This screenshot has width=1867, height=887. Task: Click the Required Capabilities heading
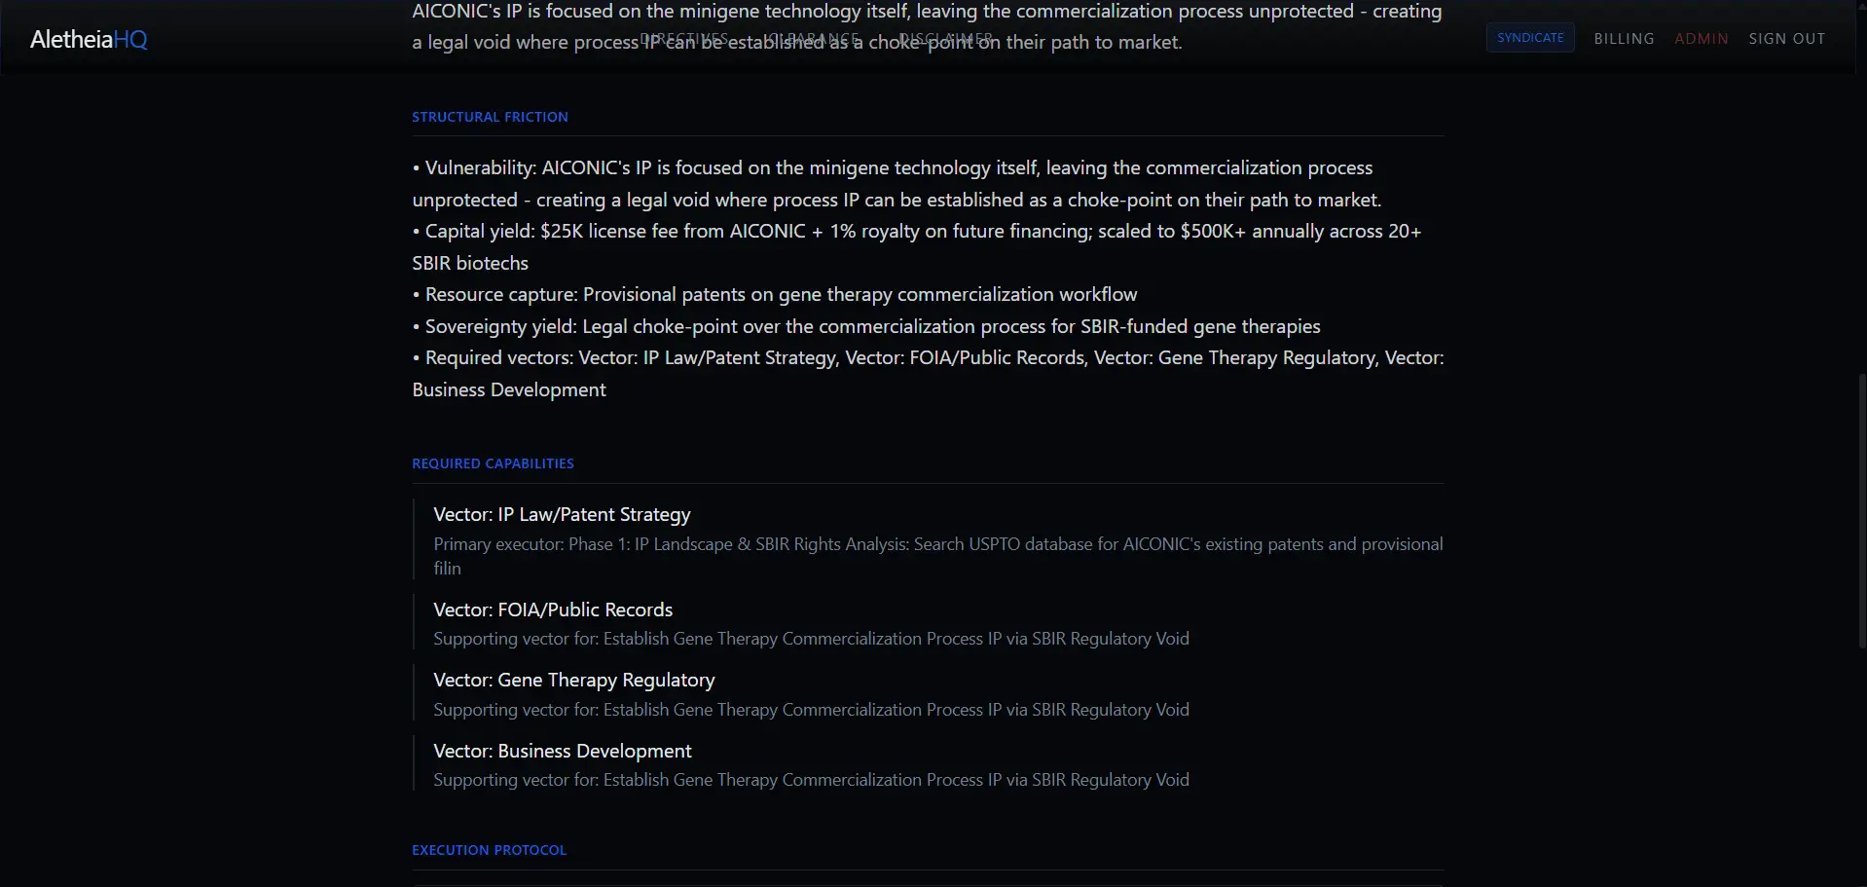[493, 463]
